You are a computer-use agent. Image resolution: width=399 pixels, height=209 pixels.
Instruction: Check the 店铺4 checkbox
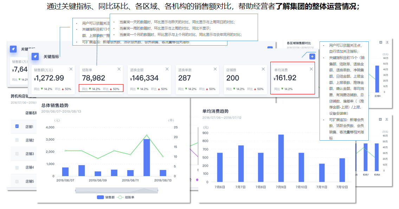17,168
